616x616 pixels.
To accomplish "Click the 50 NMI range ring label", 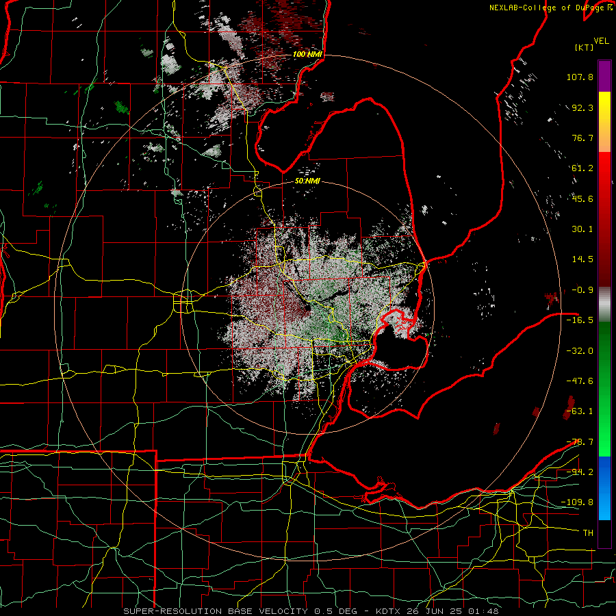I will (x=307, y=181).
